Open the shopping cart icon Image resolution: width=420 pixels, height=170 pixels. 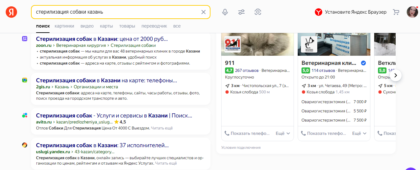click(396, 12)
